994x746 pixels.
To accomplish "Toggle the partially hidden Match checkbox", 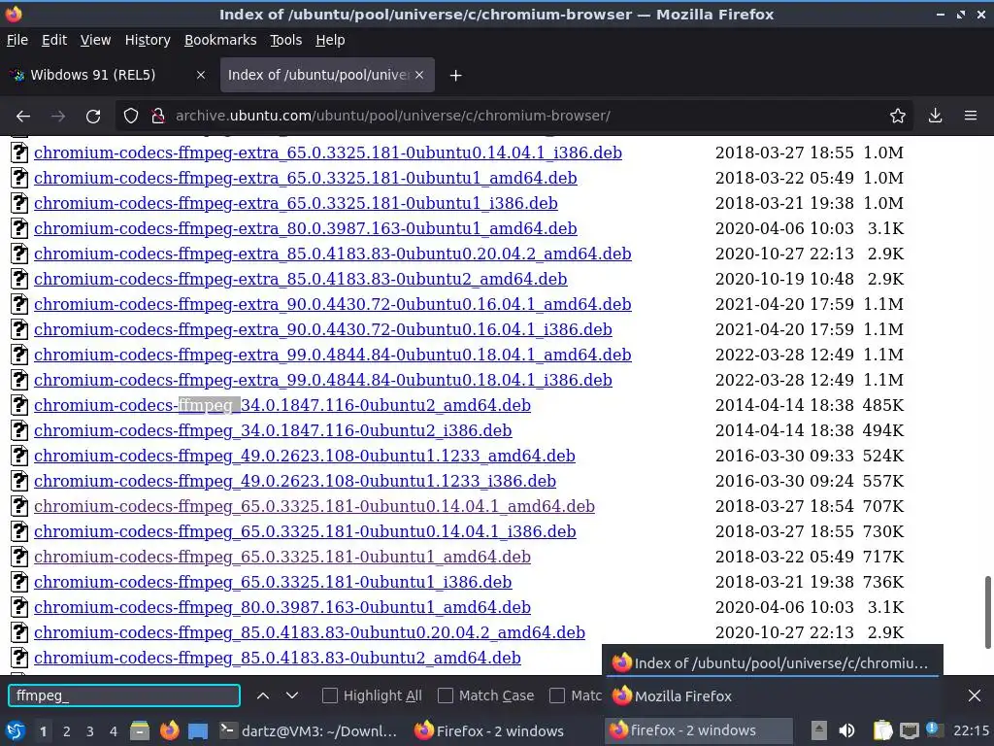I will [x=556, y=695].
